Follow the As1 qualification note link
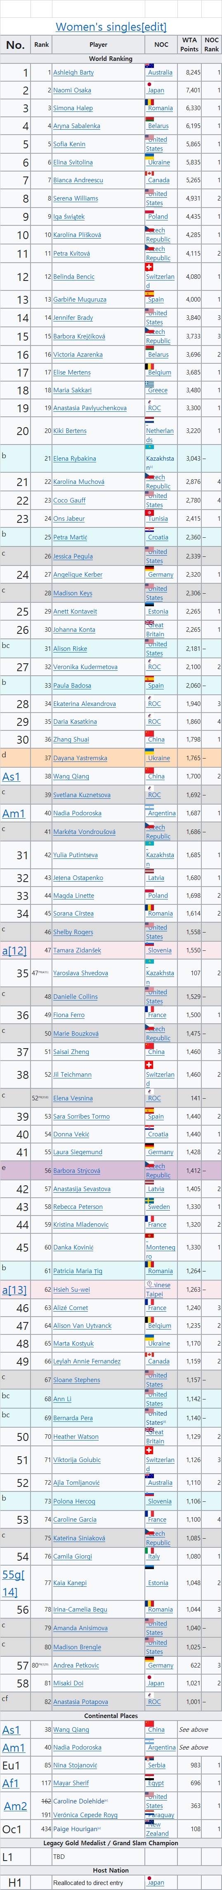The width and height of the screenshot is (222, 1890). 11,776
